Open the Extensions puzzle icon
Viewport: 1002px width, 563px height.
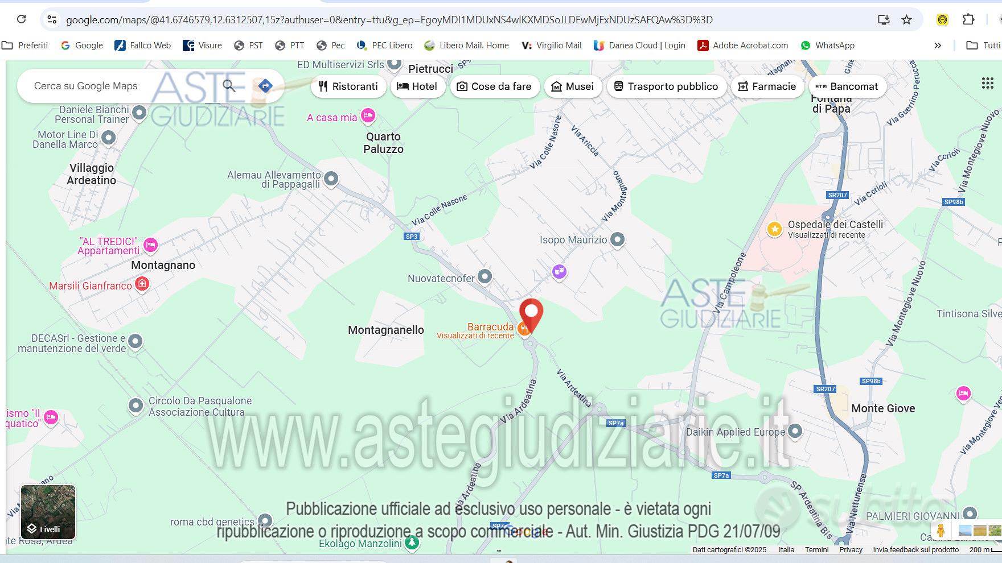[x=968, y=19]
